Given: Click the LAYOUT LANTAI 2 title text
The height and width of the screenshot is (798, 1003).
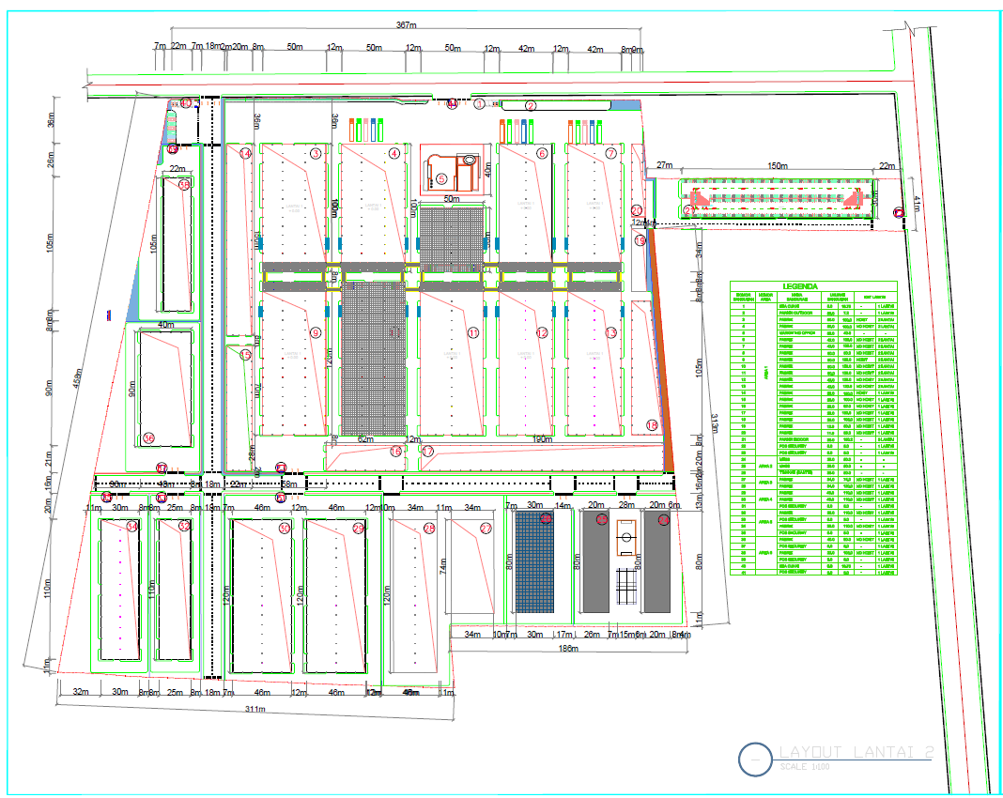Looking at the screenshot, I should [856, 752].
